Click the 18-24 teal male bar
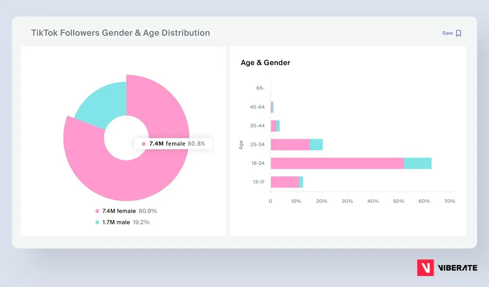 coord(417,163)
